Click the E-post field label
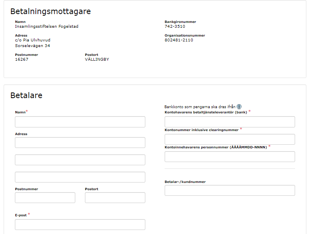Screen dimensions: 312x234 (x=21, y=215)
